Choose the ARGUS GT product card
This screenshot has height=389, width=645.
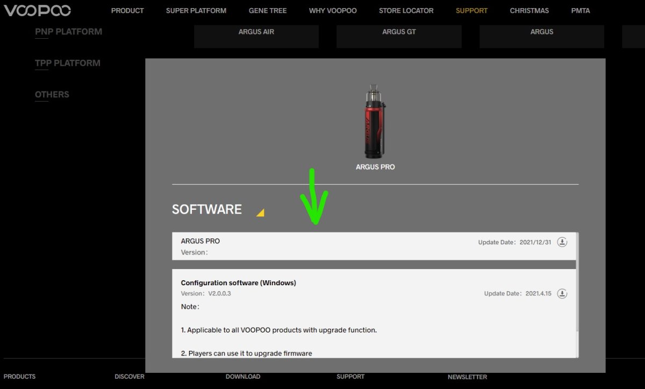399,36
